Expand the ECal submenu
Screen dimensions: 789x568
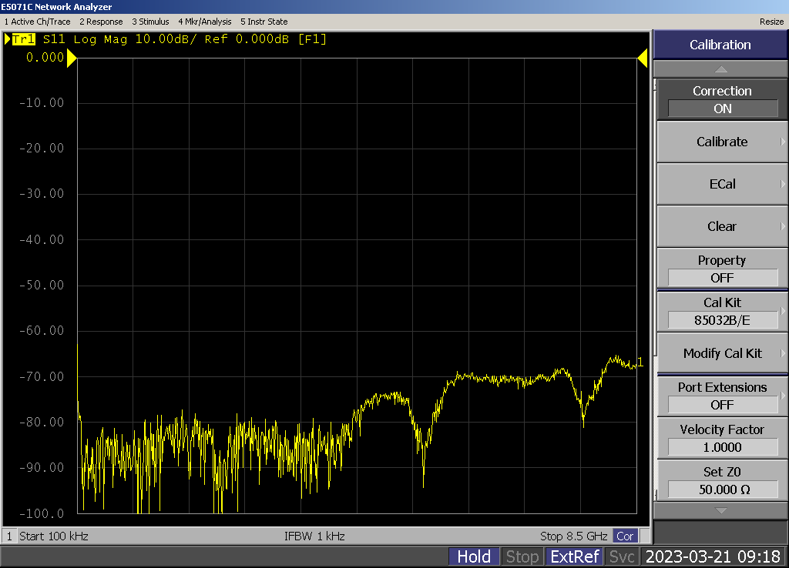[722, 184]
